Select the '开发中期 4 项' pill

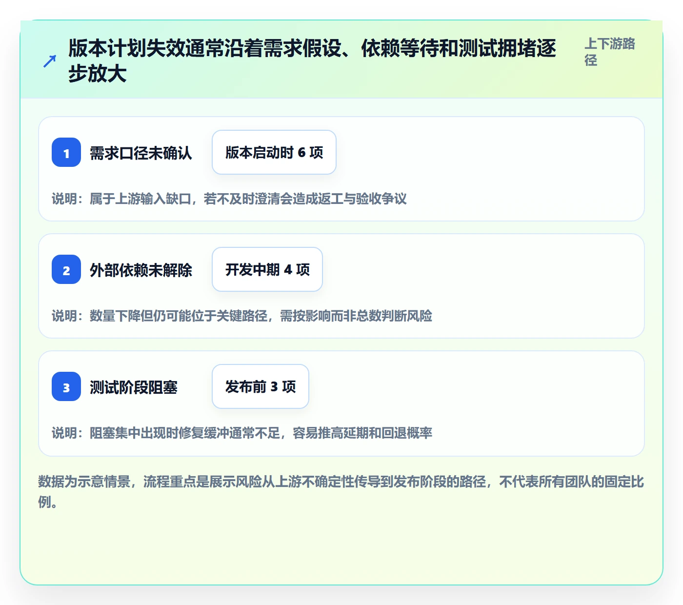coord(267,269)
